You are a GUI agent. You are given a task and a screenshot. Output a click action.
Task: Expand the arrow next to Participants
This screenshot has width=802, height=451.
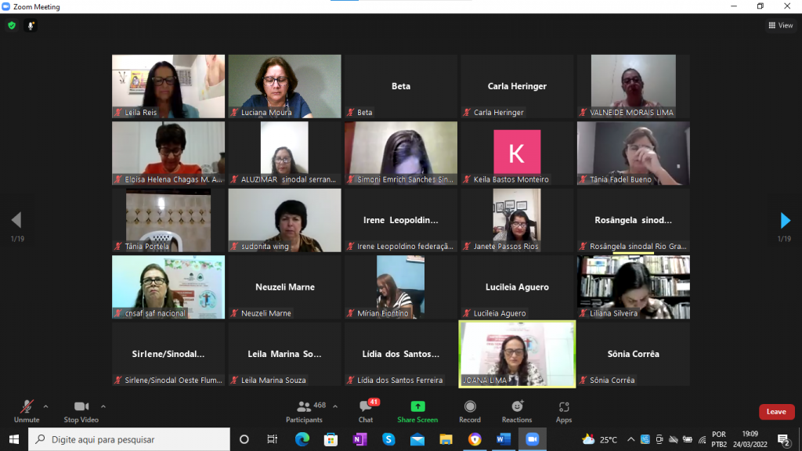click(x=335, y=406)
